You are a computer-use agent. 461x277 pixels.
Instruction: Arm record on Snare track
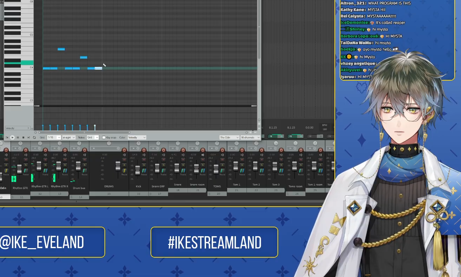pyautogui.click(x=183, y=150)
